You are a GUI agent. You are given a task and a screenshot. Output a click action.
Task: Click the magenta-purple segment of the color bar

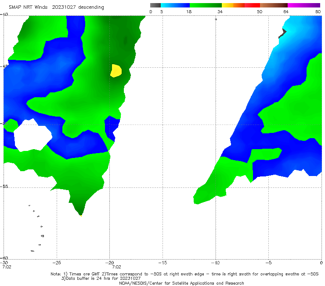(303, 5)
